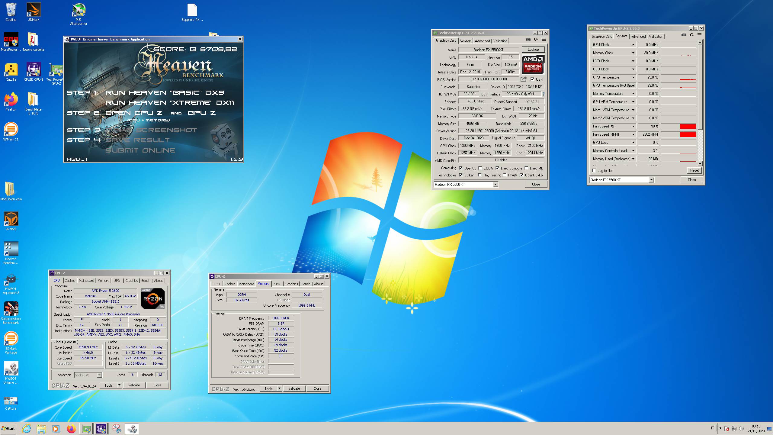Expand Radeon RX 5500 XT dropdown in Graphics Card window
This screenshot has width=773, height=435.
coord(496,184)
